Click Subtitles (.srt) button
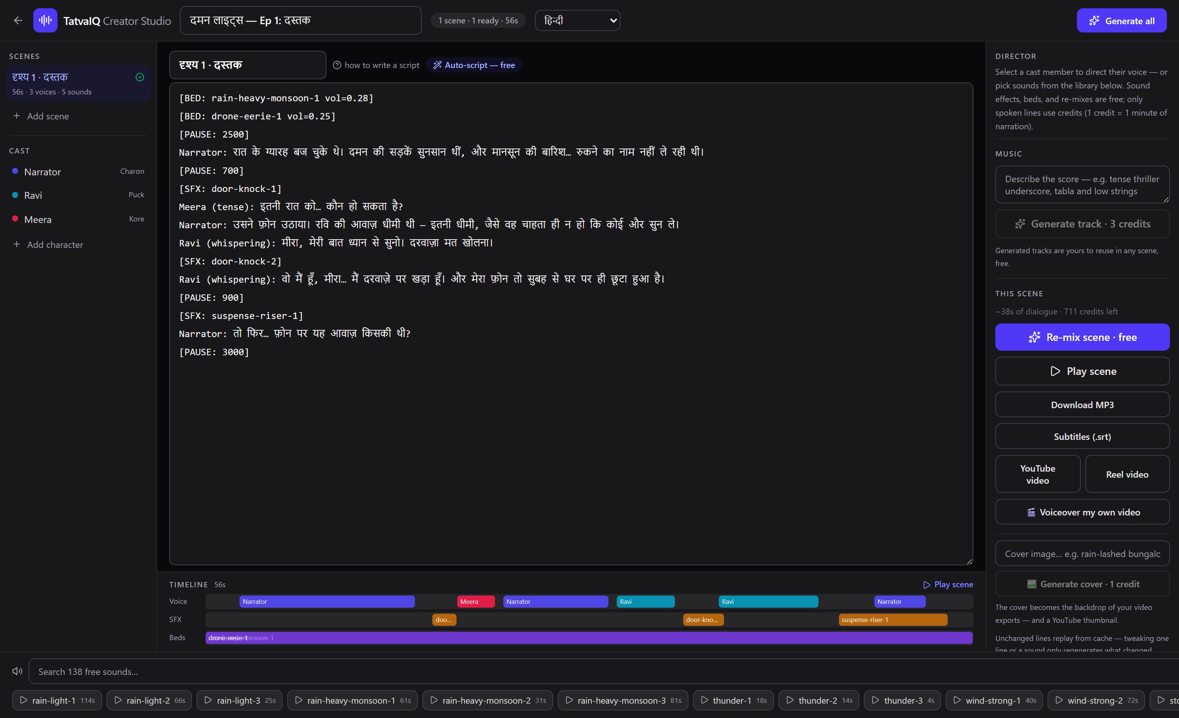The image size is (1179, 718). 1082,436
